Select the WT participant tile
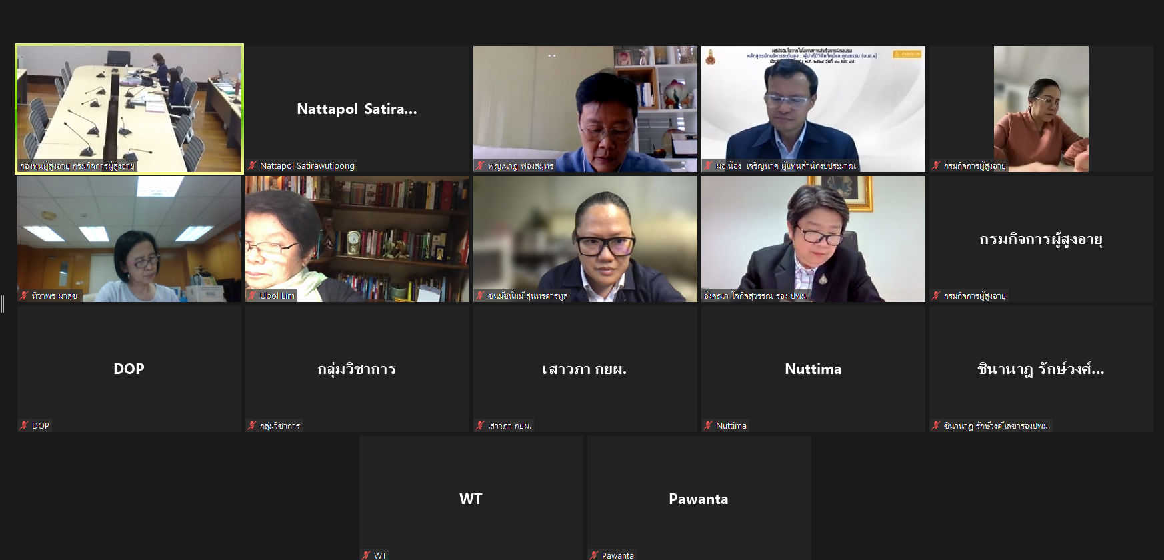The image size is (1164, 560). (471, 498)
